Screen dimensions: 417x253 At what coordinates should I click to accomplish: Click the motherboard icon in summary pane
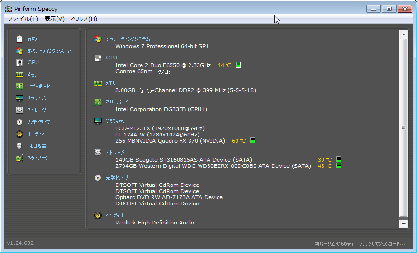coord(98,102)
